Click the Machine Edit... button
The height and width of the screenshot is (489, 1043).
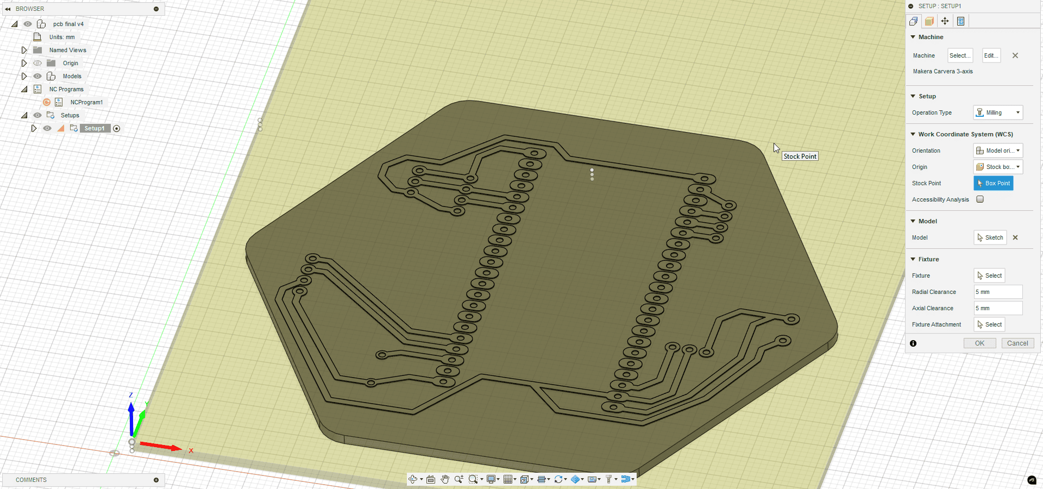[991, 55]
